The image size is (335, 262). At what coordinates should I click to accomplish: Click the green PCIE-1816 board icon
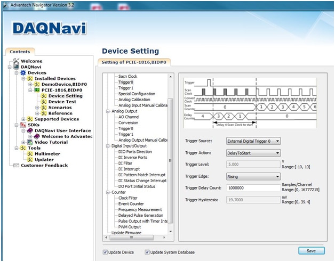coord(37,90)
